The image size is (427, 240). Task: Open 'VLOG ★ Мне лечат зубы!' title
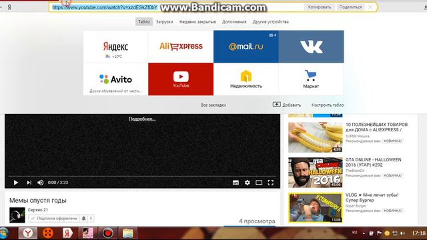click(x=372, y=197)
